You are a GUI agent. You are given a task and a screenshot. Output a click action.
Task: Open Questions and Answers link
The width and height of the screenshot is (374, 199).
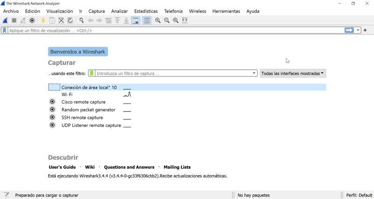[129, 167]
